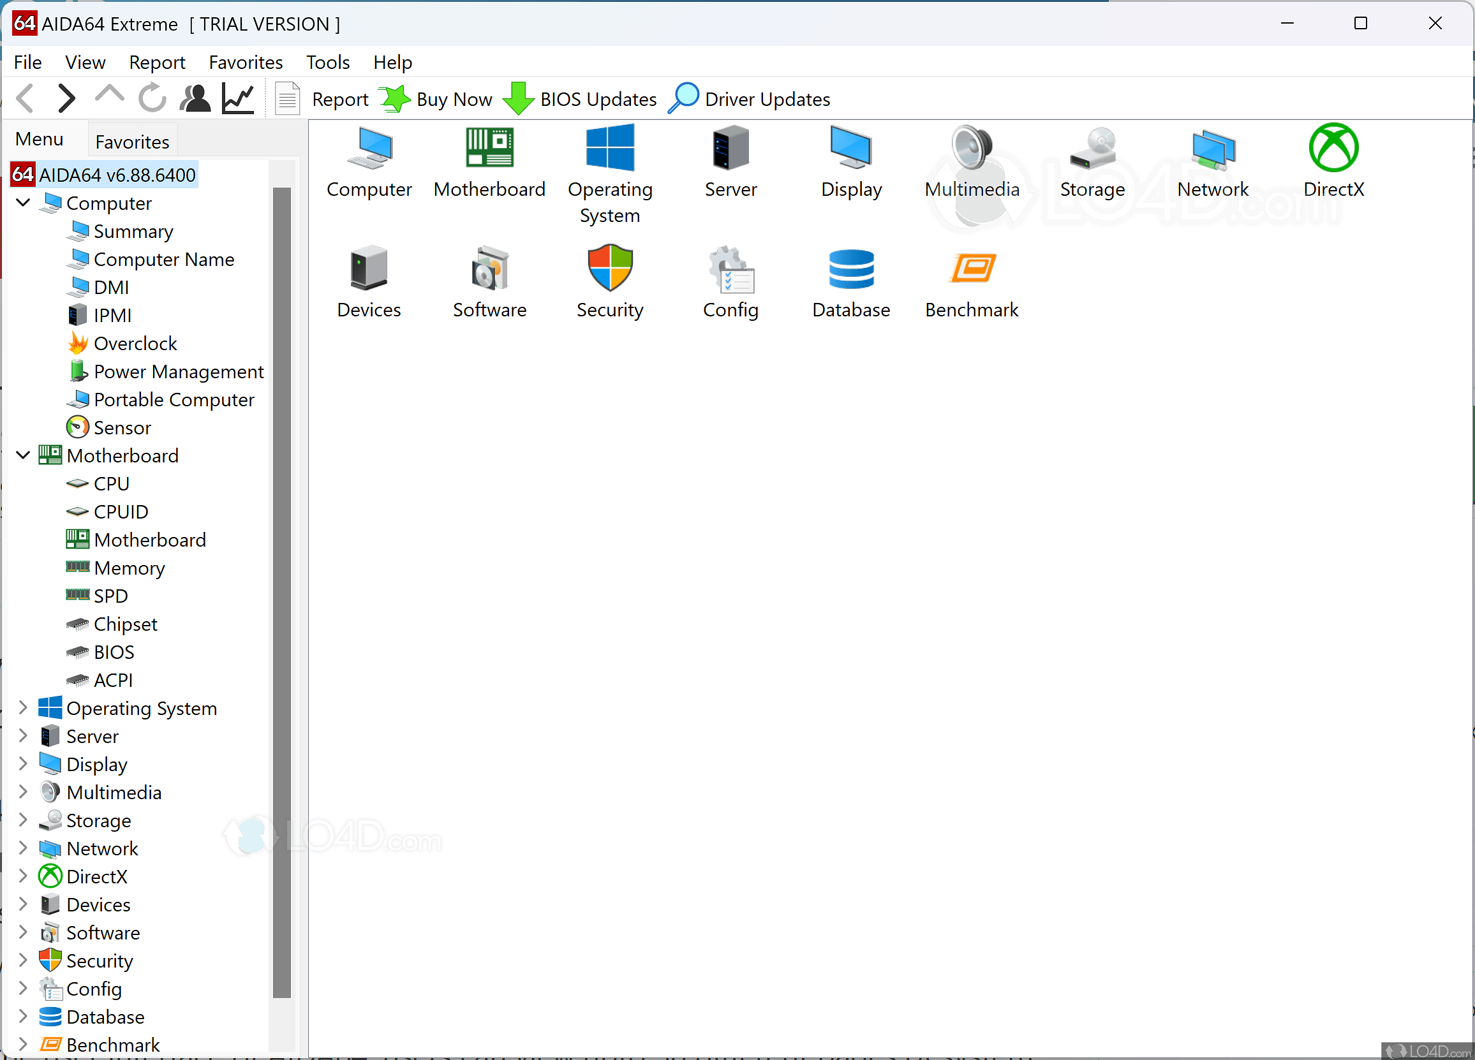
Task: Open the Tools menu
Action: [x=328, y=63]
